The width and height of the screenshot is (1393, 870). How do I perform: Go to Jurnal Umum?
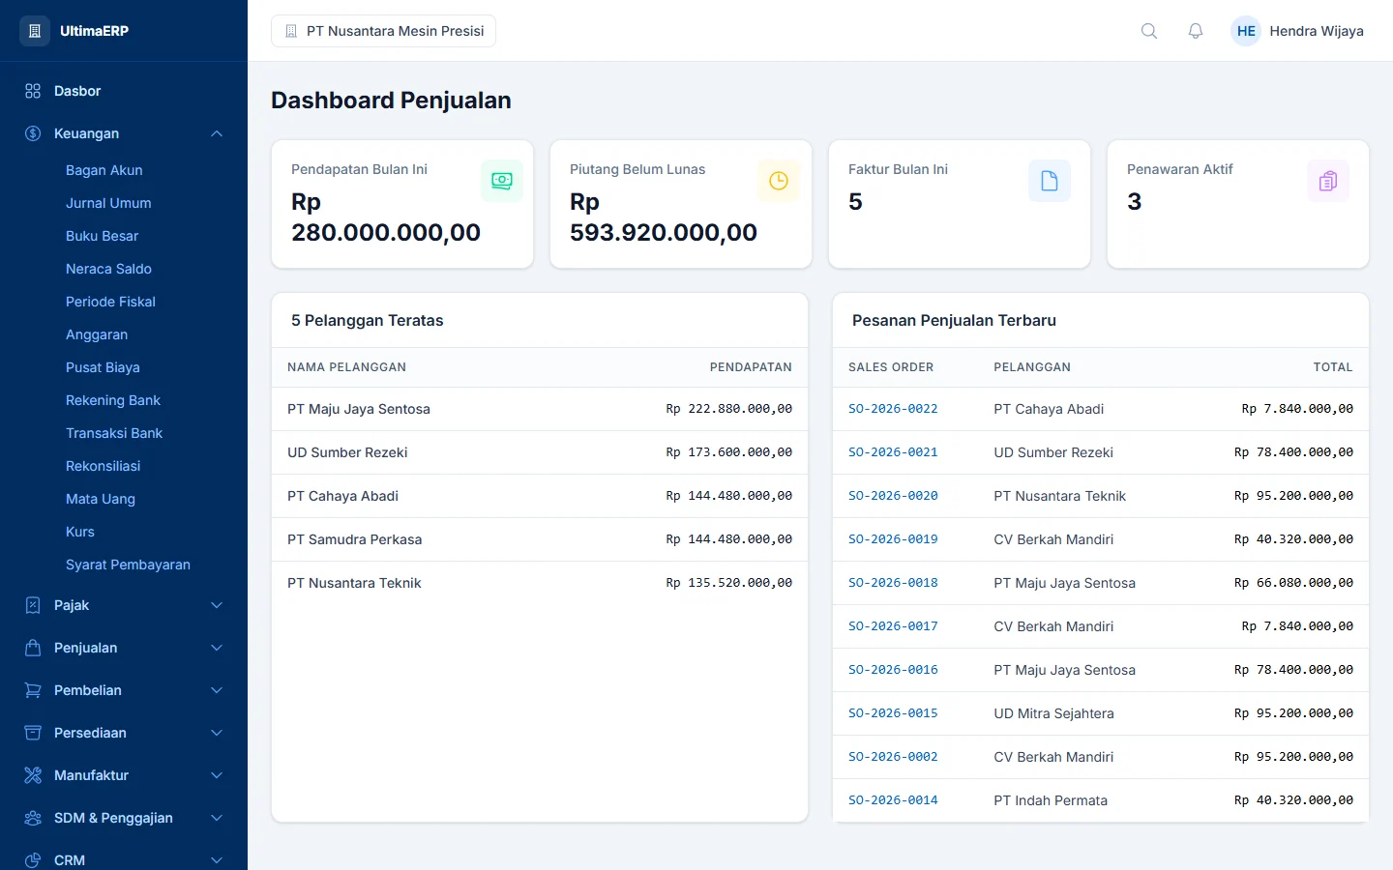[x=108, y=203]
